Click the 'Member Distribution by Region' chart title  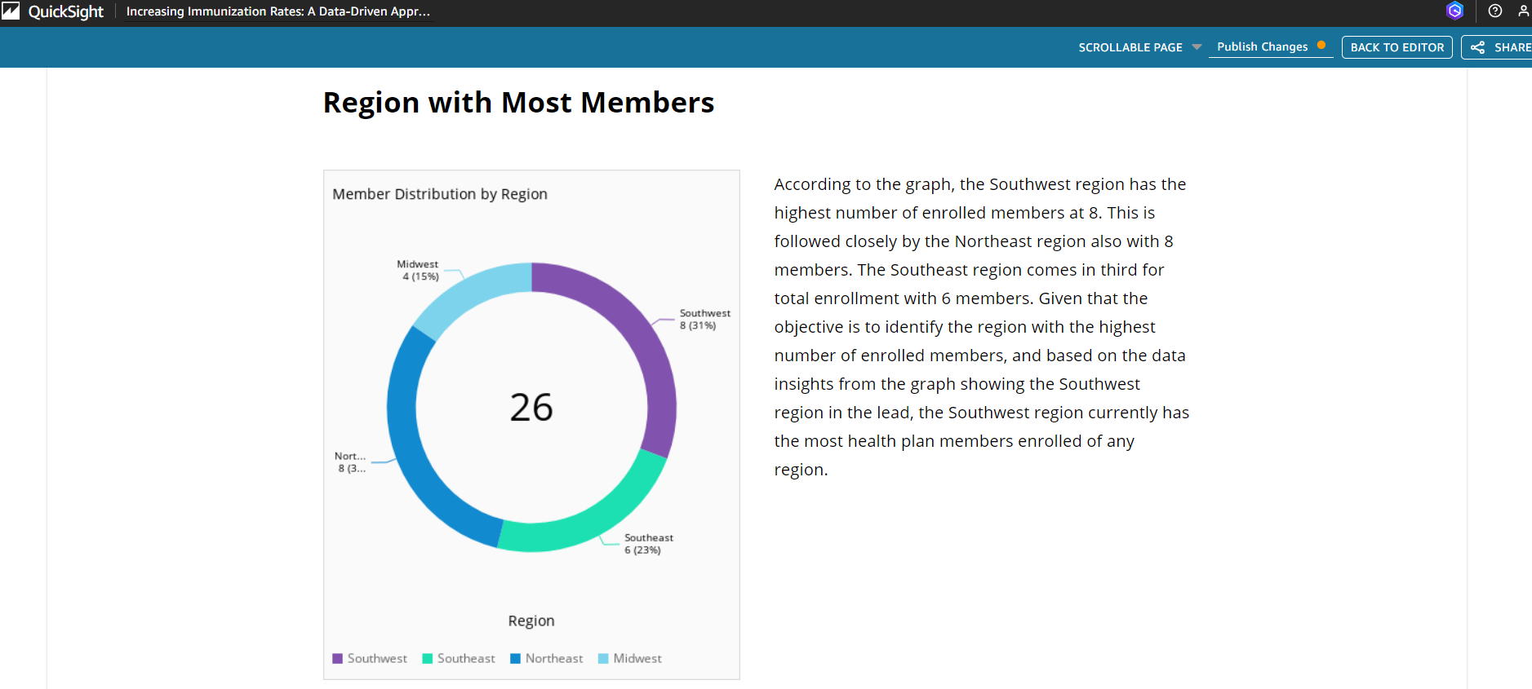(440, 194)
